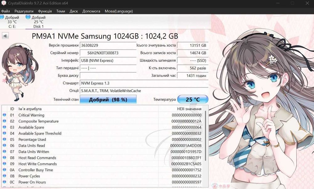Click the standard field NVM Express 1.3
314x189 pixels.
144,83
